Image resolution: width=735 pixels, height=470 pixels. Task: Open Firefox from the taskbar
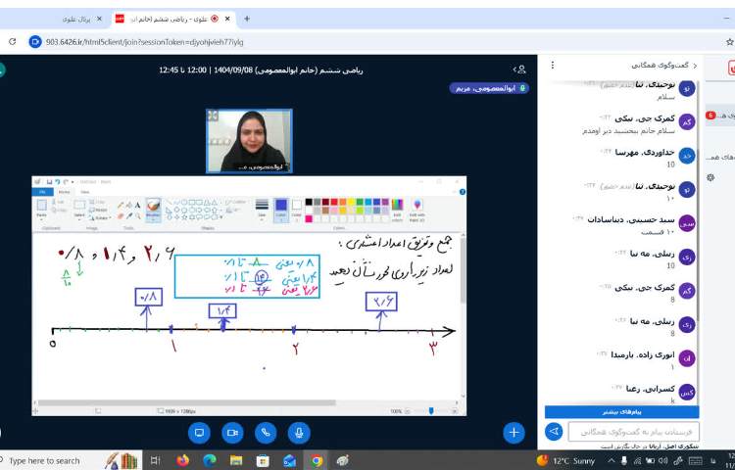point(183,460)
